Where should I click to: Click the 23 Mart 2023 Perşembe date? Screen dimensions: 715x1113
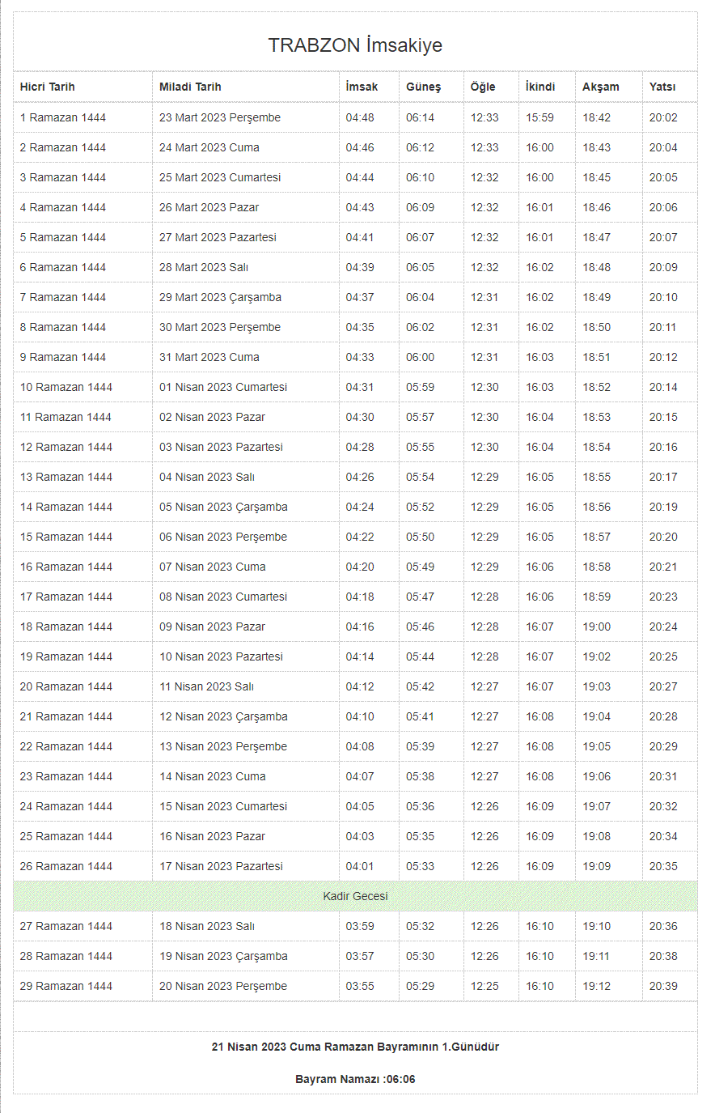pos(220,117)
